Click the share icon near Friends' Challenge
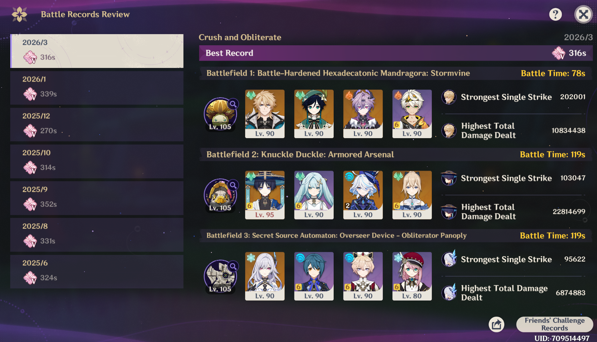Image resolution: width=597 pixels, height=342 pixels. coord(496,324)
